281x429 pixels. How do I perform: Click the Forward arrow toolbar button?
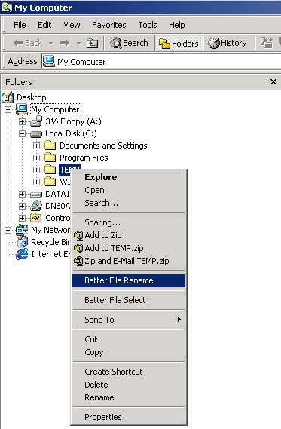coord(65,43)
